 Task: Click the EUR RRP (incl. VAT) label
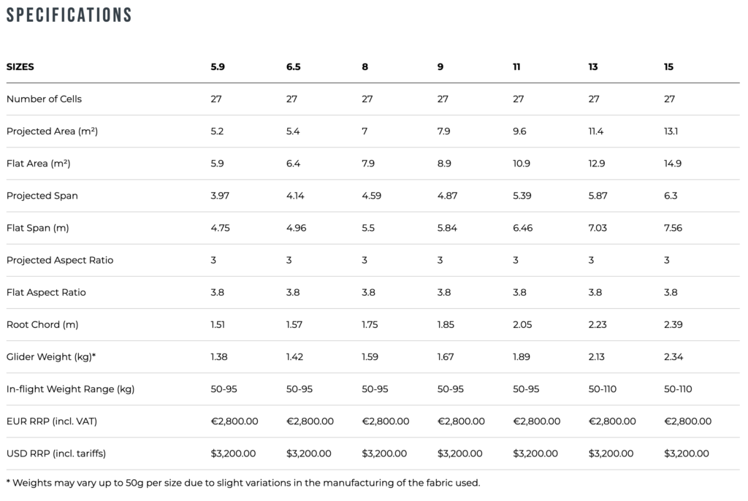pos(52,421)
